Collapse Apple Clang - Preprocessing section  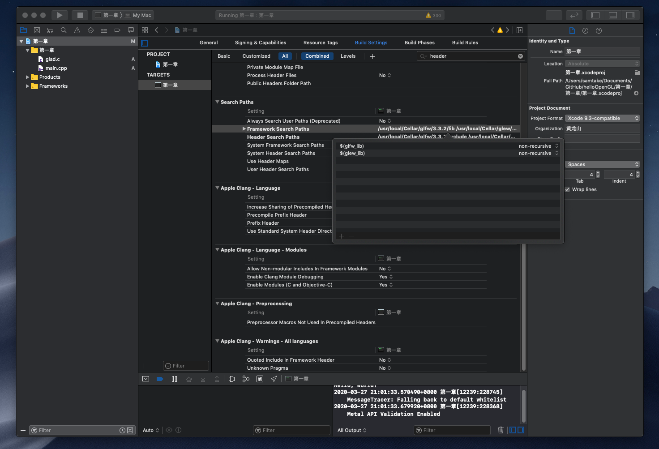pos(217,304)
